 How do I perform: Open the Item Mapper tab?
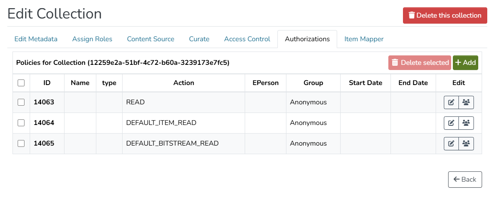point(364,39)
